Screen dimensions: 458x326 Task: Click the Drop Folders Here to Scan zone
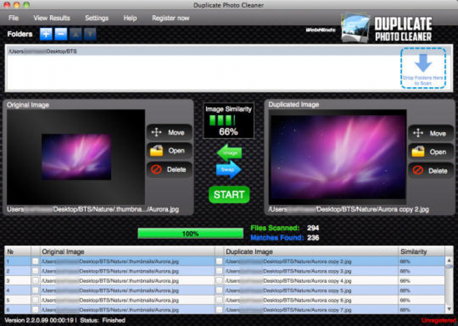click(423, 68)
